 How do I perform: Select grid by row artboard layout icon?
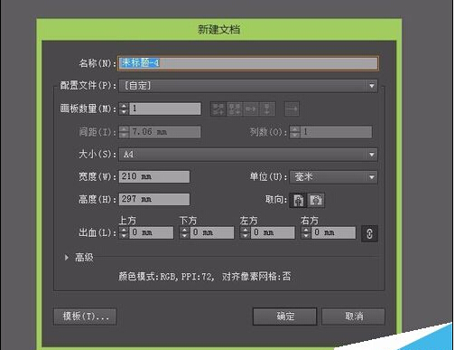(x=218, y=109)
